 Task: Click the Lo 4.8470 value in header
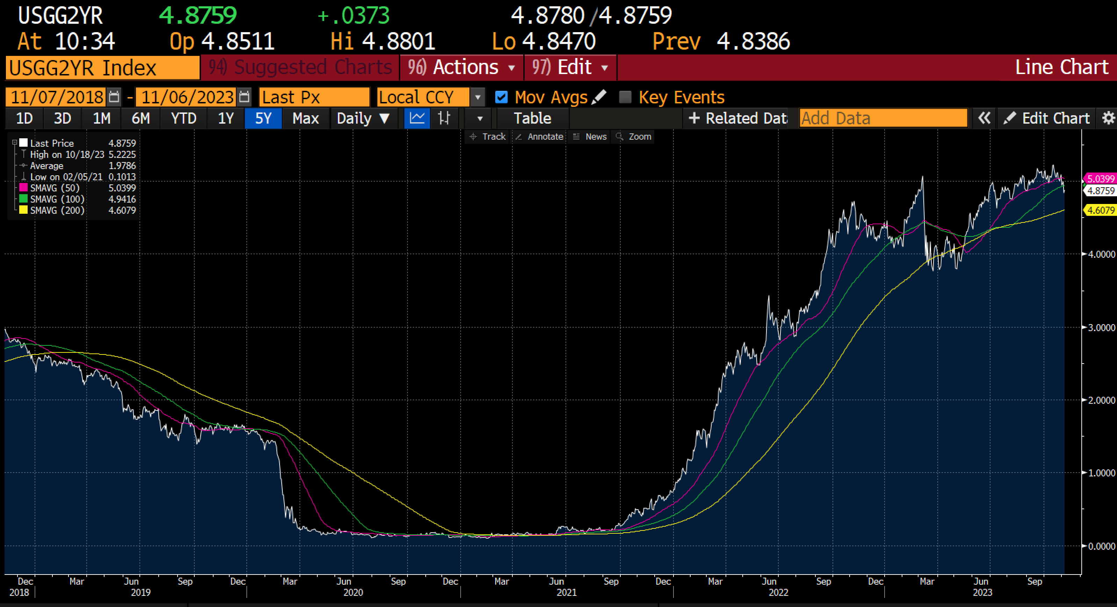point(559,42)
